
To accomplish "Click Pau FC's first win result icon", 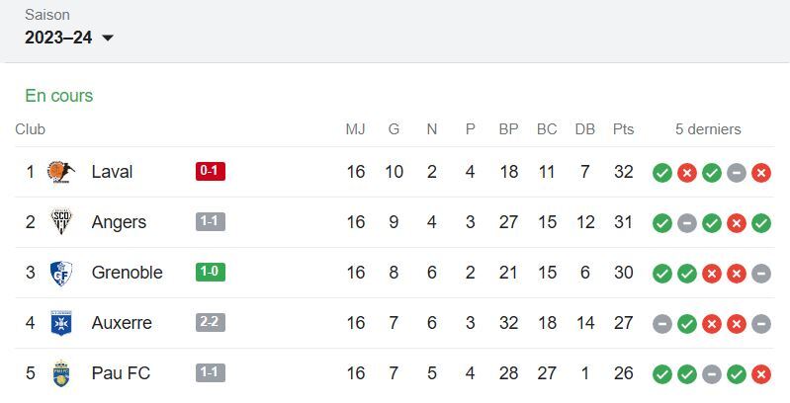I will point(661,374).
